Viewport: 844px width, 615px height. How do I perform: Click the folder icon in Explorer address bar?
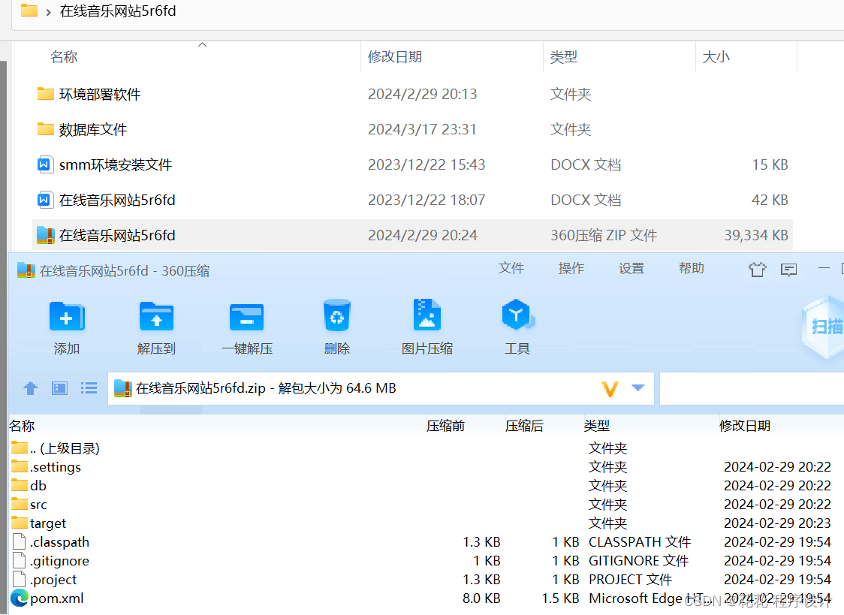click(29, 11)
